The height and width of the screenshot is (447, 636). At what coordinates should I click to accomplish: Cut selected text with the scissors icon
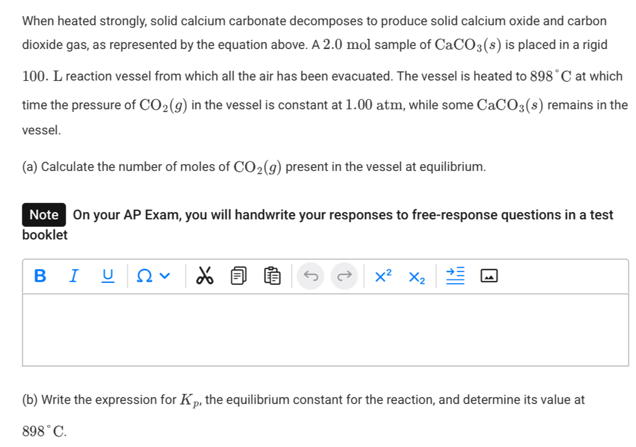[x=205, y=276]
